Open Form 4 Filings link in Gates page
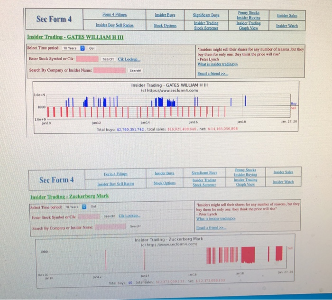 click(x=114, y=15)
